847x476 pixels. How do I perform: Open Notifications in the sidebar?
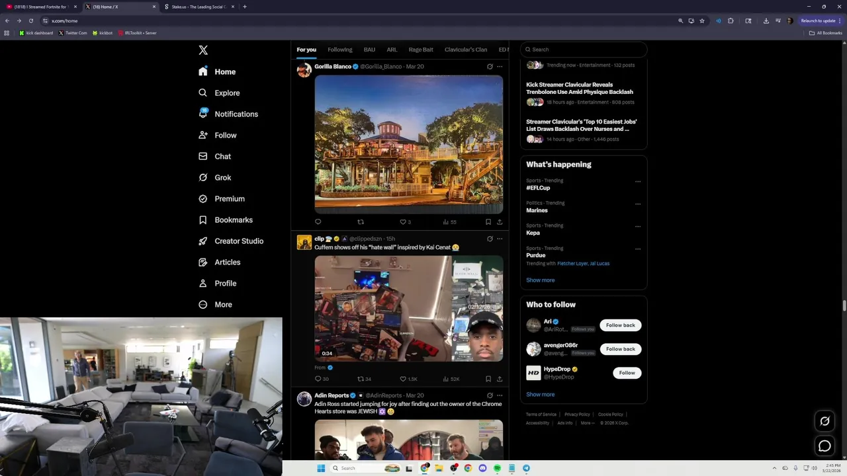[x=228, y=114]
